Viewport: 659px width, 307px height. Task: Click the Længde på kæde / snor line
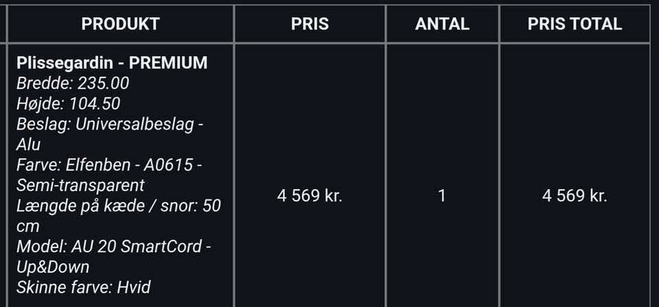pos(119,206)
